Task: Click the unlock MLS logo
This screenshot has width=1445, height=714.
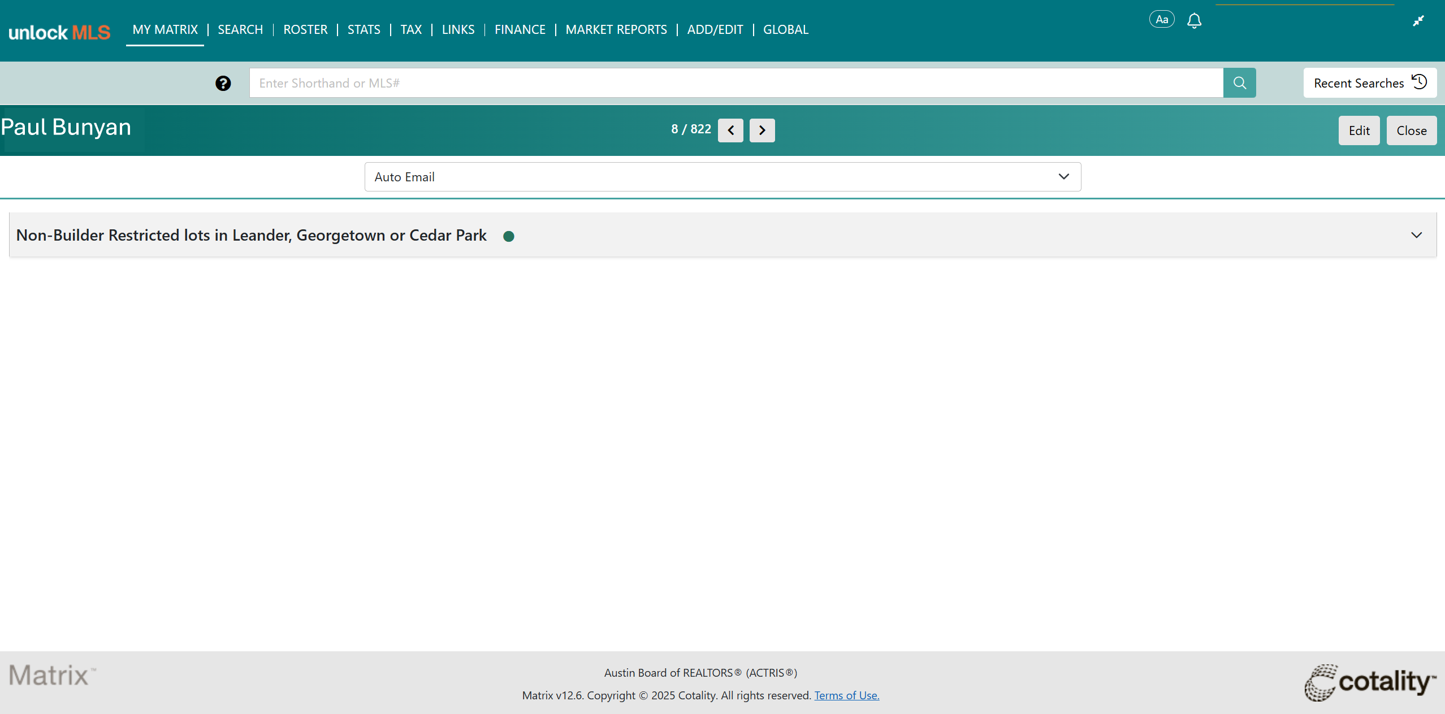Action: (59, 32)
